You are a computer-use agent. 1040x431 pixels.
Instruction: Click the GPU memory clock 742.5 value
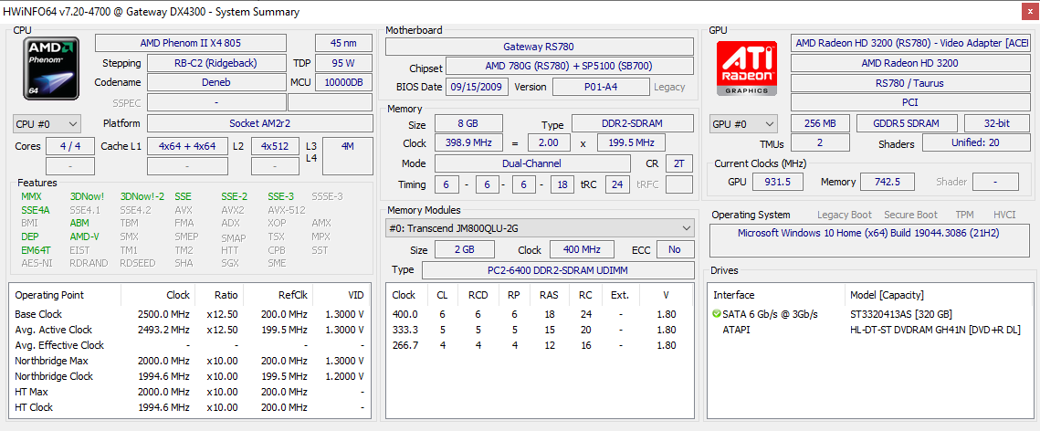[x=887, y=182]
